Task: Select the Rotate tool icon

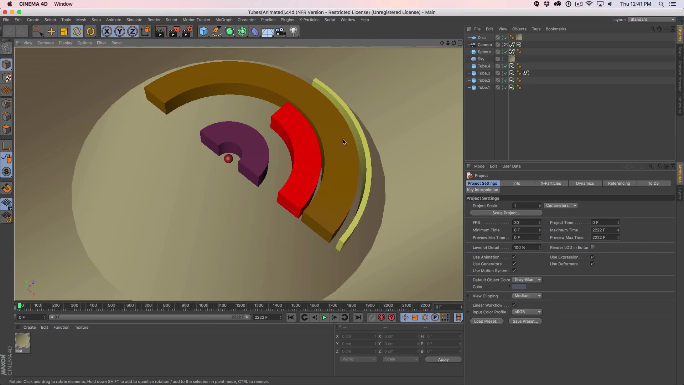Action: [77, 31]
